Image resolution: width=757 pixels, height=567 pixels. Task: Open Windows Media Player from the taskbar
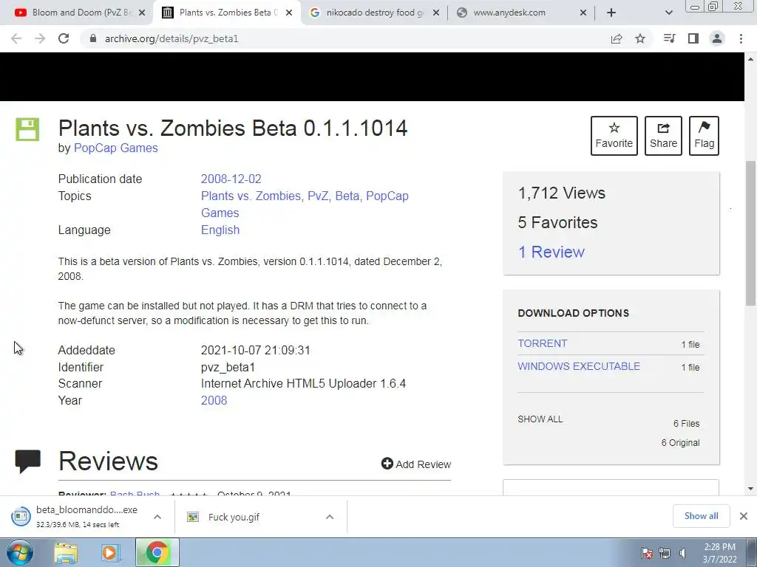coord(109,553)
